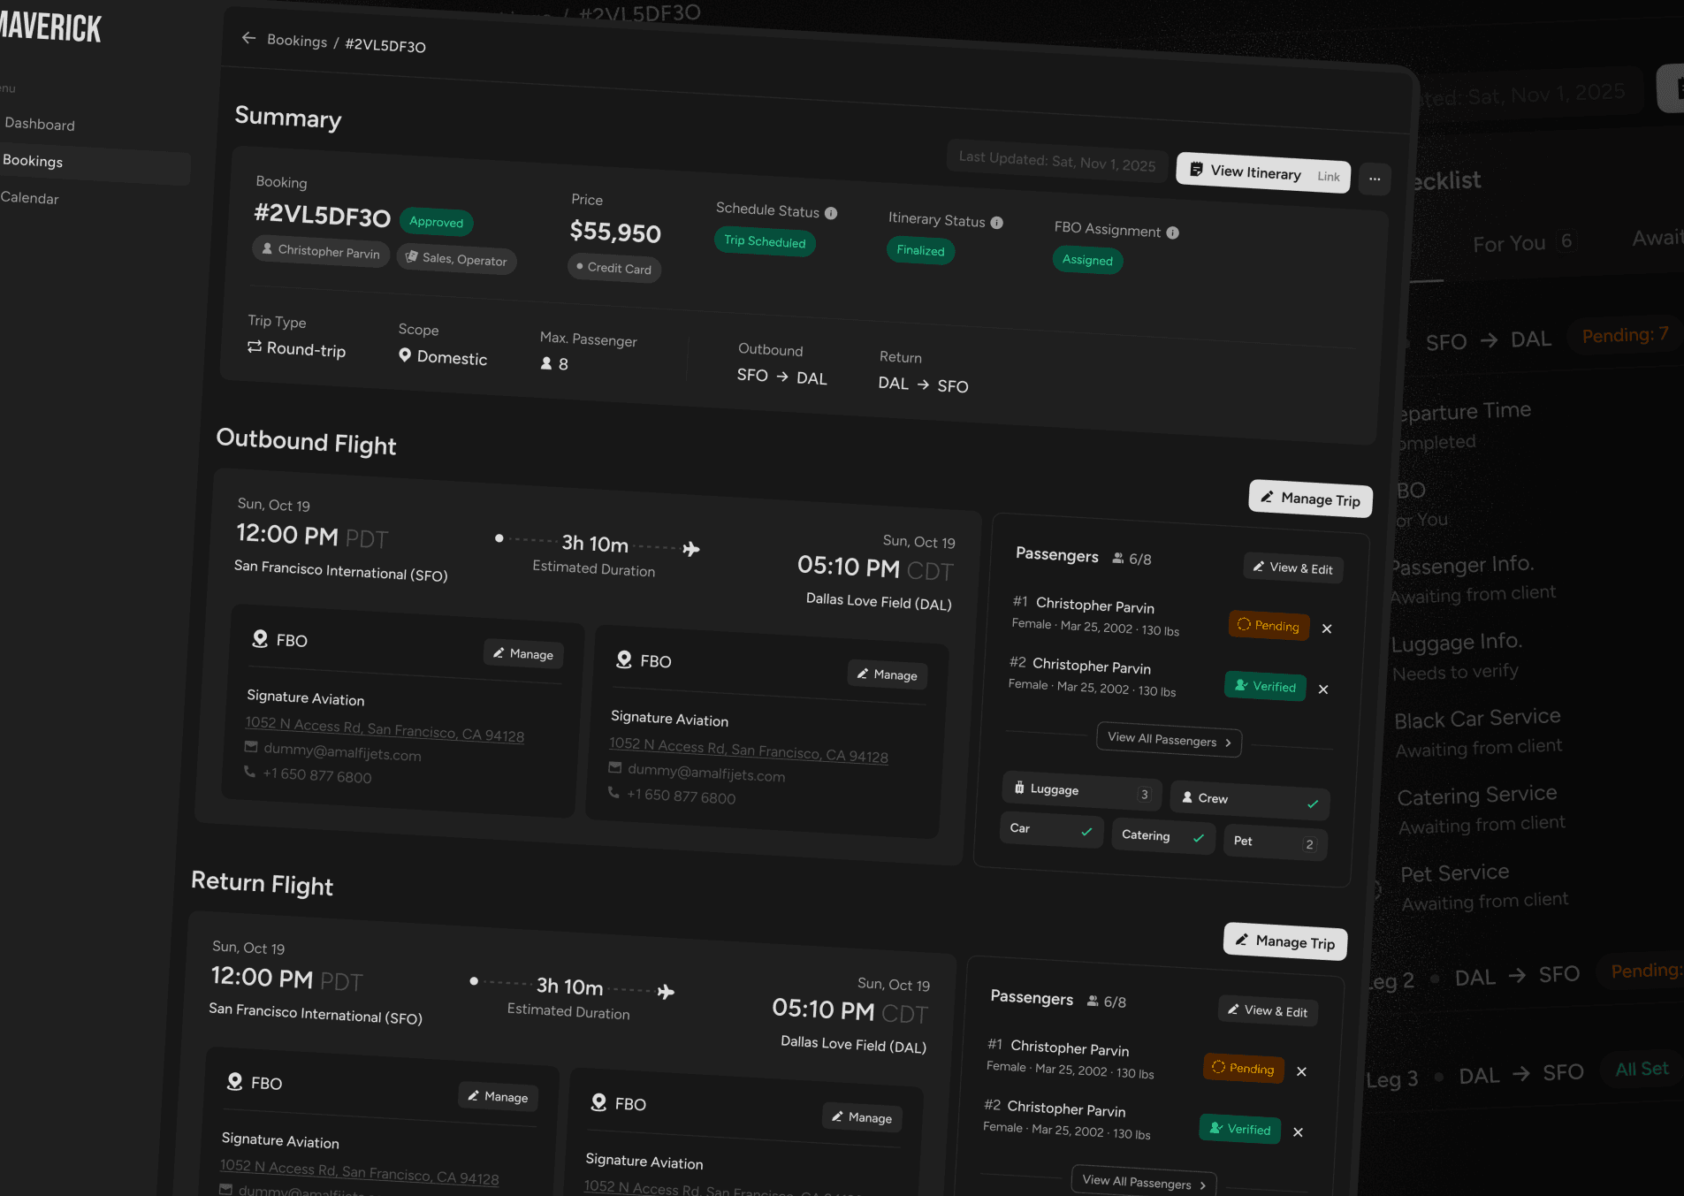Open the Calendar menu item
1684x1196 pixels.
coord(30,198)
